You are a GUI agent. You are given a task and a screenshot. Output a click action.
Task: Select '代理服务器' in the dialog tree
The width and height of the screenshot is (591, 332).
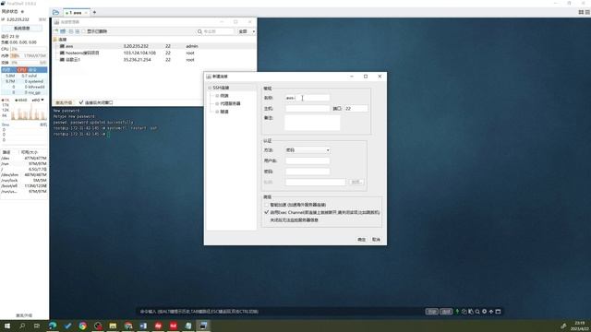230,103
